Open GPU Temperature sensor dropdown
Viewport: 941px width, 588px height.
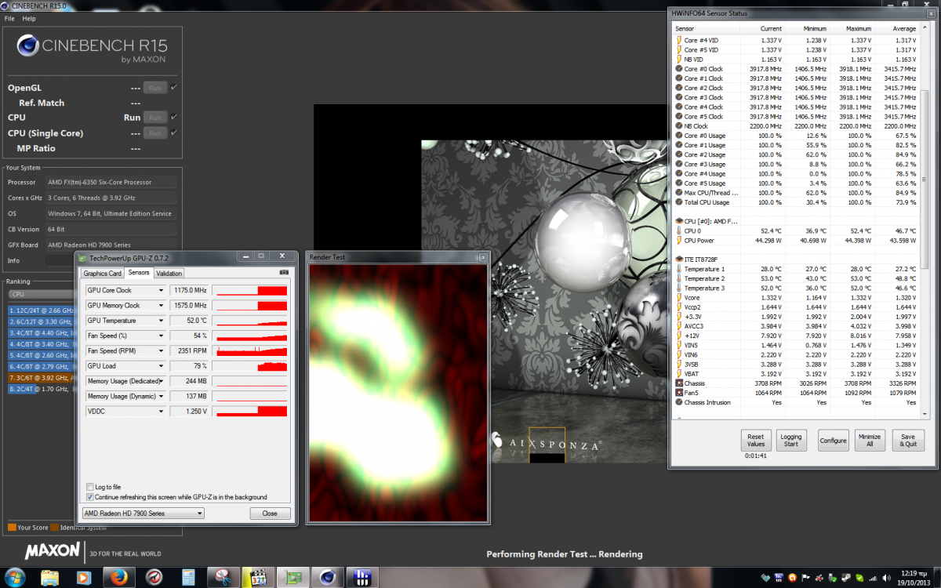[161, 321]
